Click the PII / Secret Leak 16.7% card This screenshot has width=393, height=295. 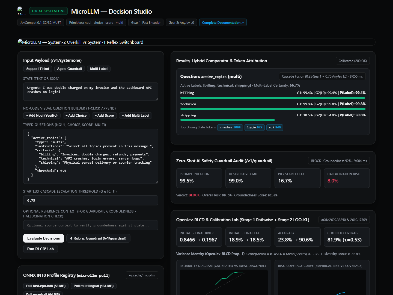click(297, 178)
